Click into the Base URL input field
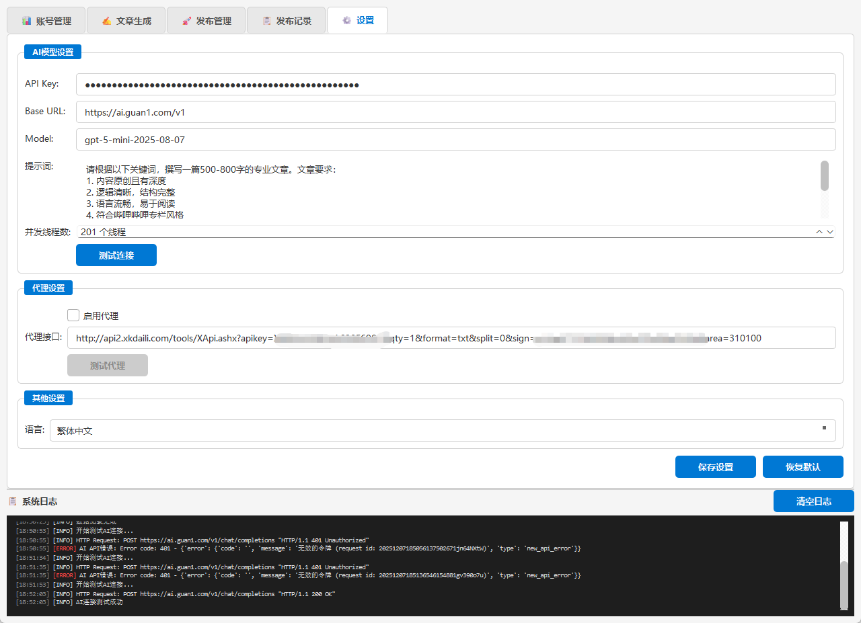This screenshot has width=861, height=623. pyautogui.click(x=455, y=112)
